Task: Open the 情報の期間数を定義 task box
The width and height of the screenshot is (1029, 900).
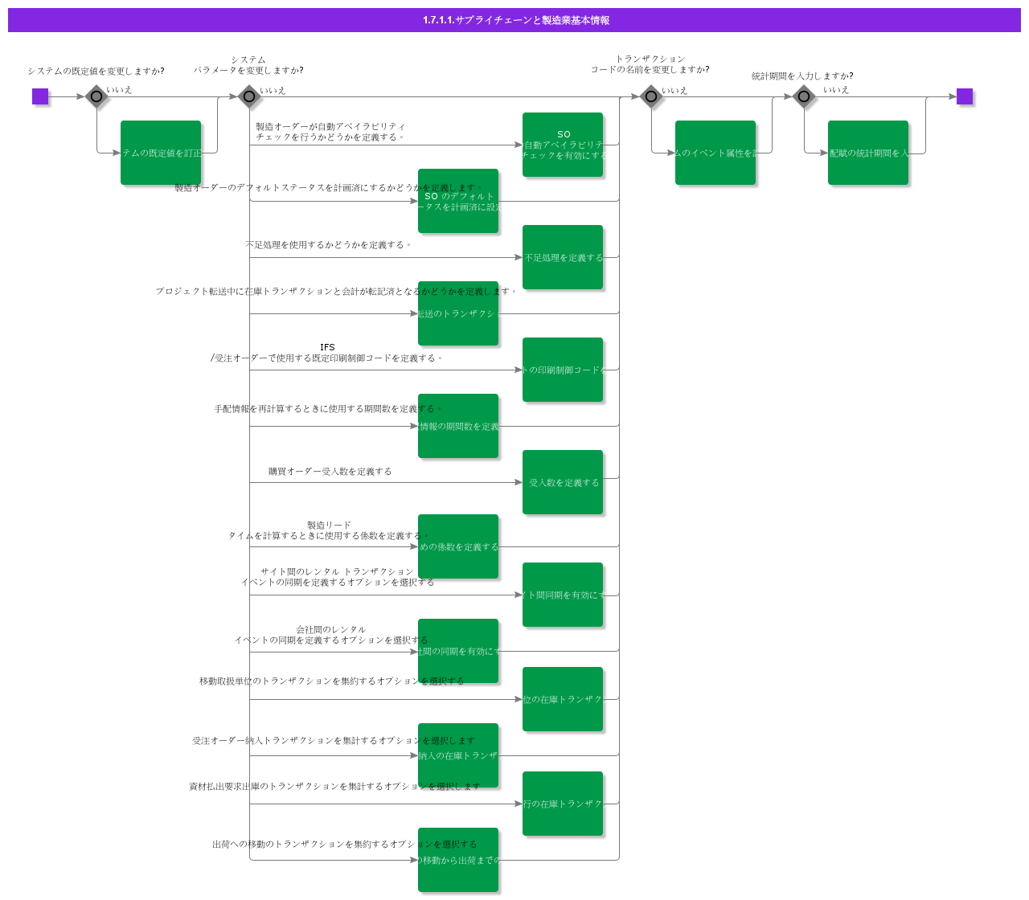Action: coord(458,426)
